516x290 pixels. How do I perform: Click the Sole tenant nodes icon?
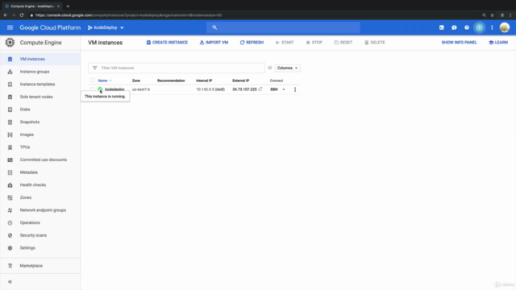click(10, 97)
